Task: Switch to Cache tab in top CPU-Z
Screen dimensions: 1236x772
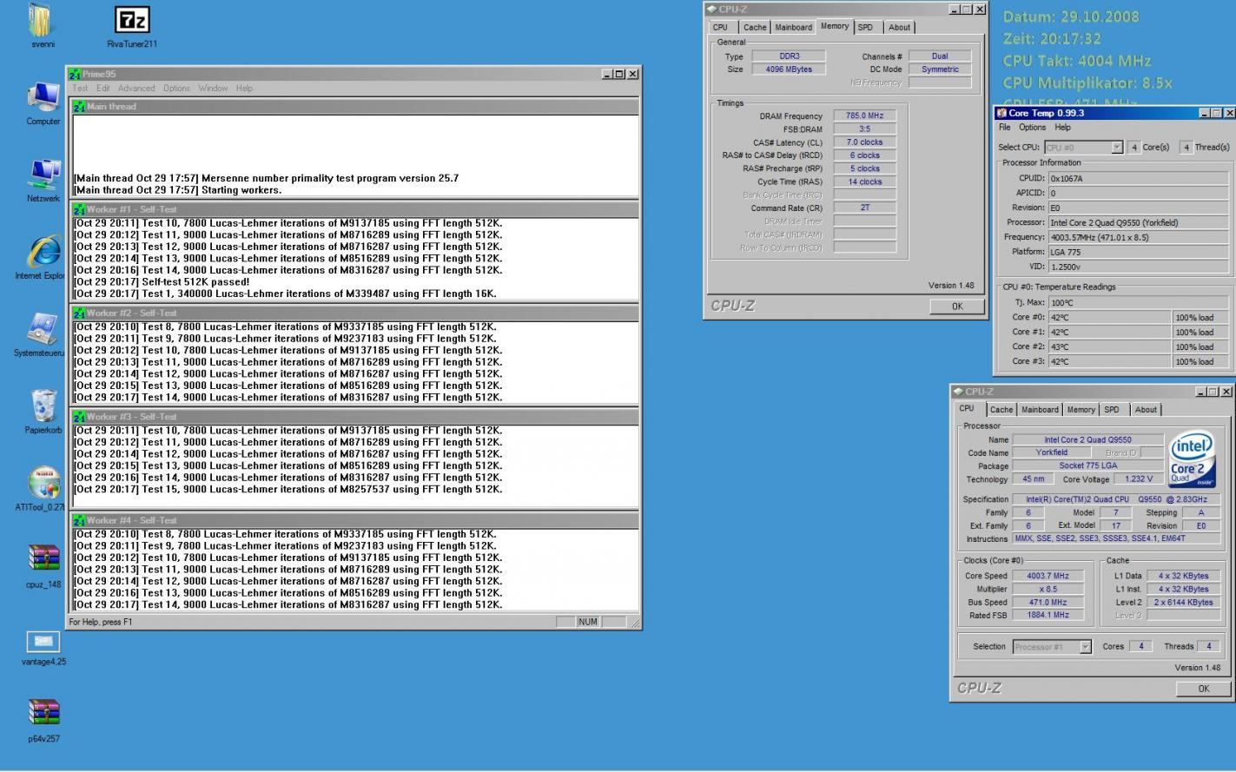Action: tap(755, 28)
